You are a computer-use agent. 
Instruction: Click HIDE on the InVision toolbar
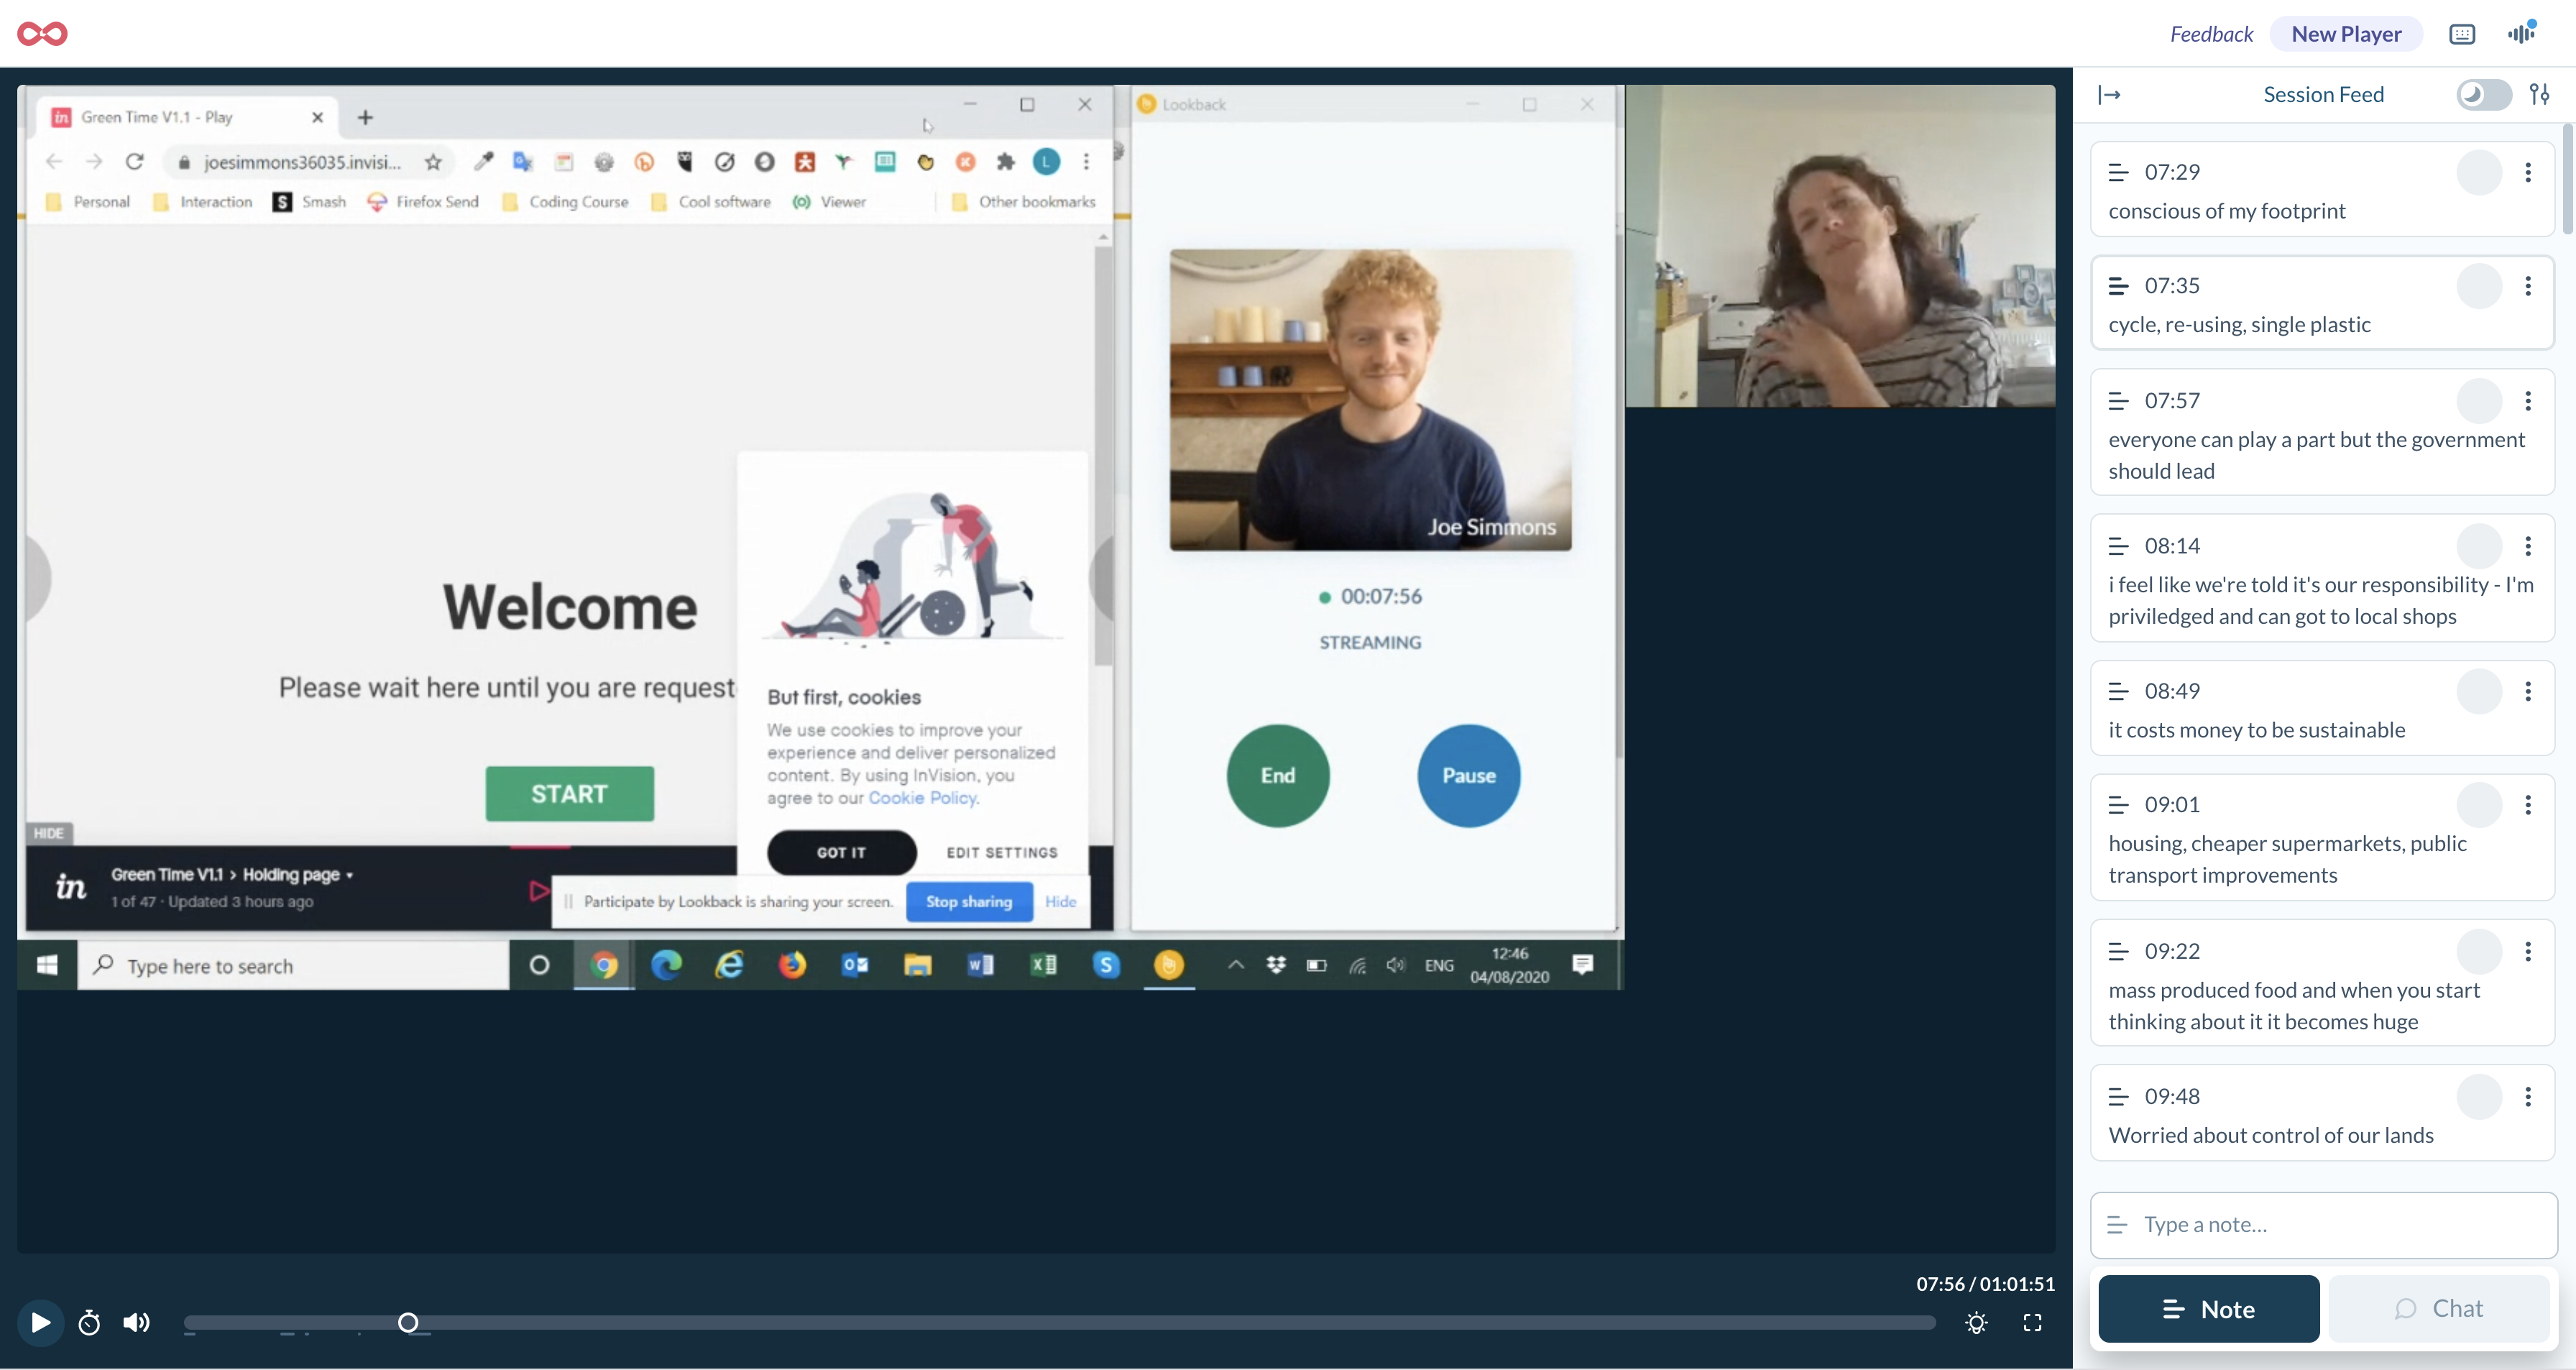click(48, 833)
